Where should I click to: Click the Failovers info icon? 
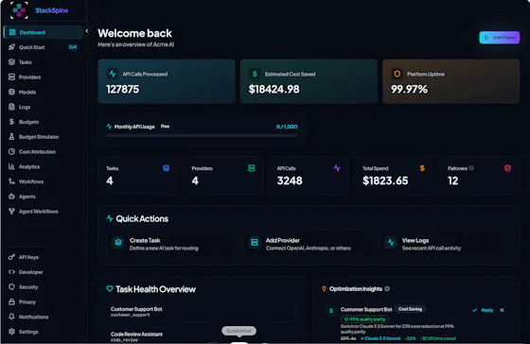coord(471,168)
